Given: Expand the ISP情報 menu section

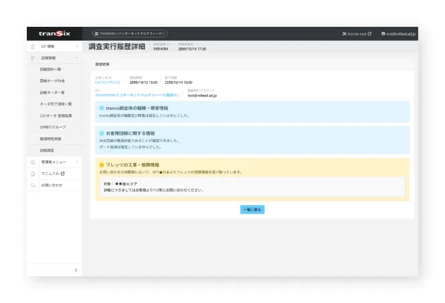Looking at the screenshot, I should pyautogui.click(x=77, y=47).
